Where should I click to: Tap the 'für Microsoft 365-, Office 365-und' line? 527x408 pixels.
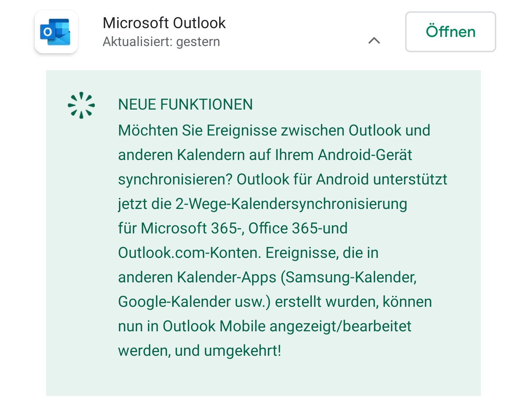click(233, 228)
